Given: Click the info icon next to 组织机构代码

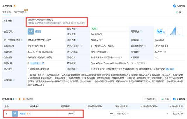Looking at the screenshot, I should point(145,46).
